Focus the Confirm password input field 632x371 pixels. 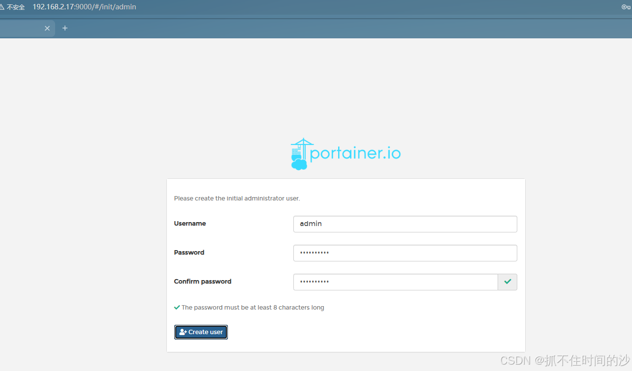pos(396,282)
